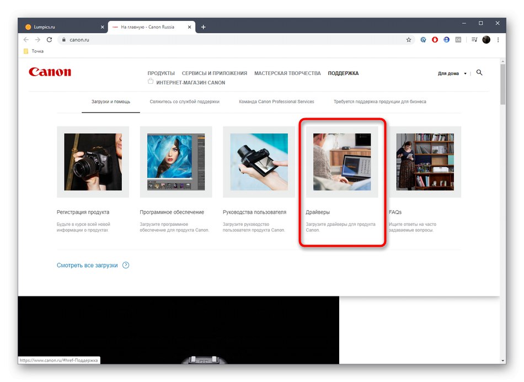The height and width of the screenshot is (382, 524).
Task: Click the blue globe extension icon
Action: tap(446, 40)
